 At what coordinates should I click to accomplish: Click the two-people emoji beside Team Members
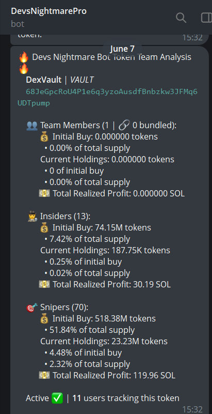[x=32, y=126]
